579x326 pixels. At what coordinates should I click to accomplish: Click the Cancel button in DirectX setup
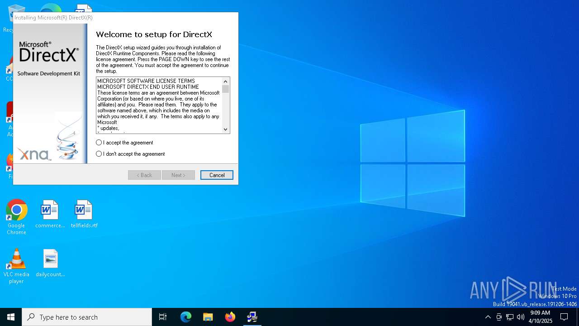point(217,175)
